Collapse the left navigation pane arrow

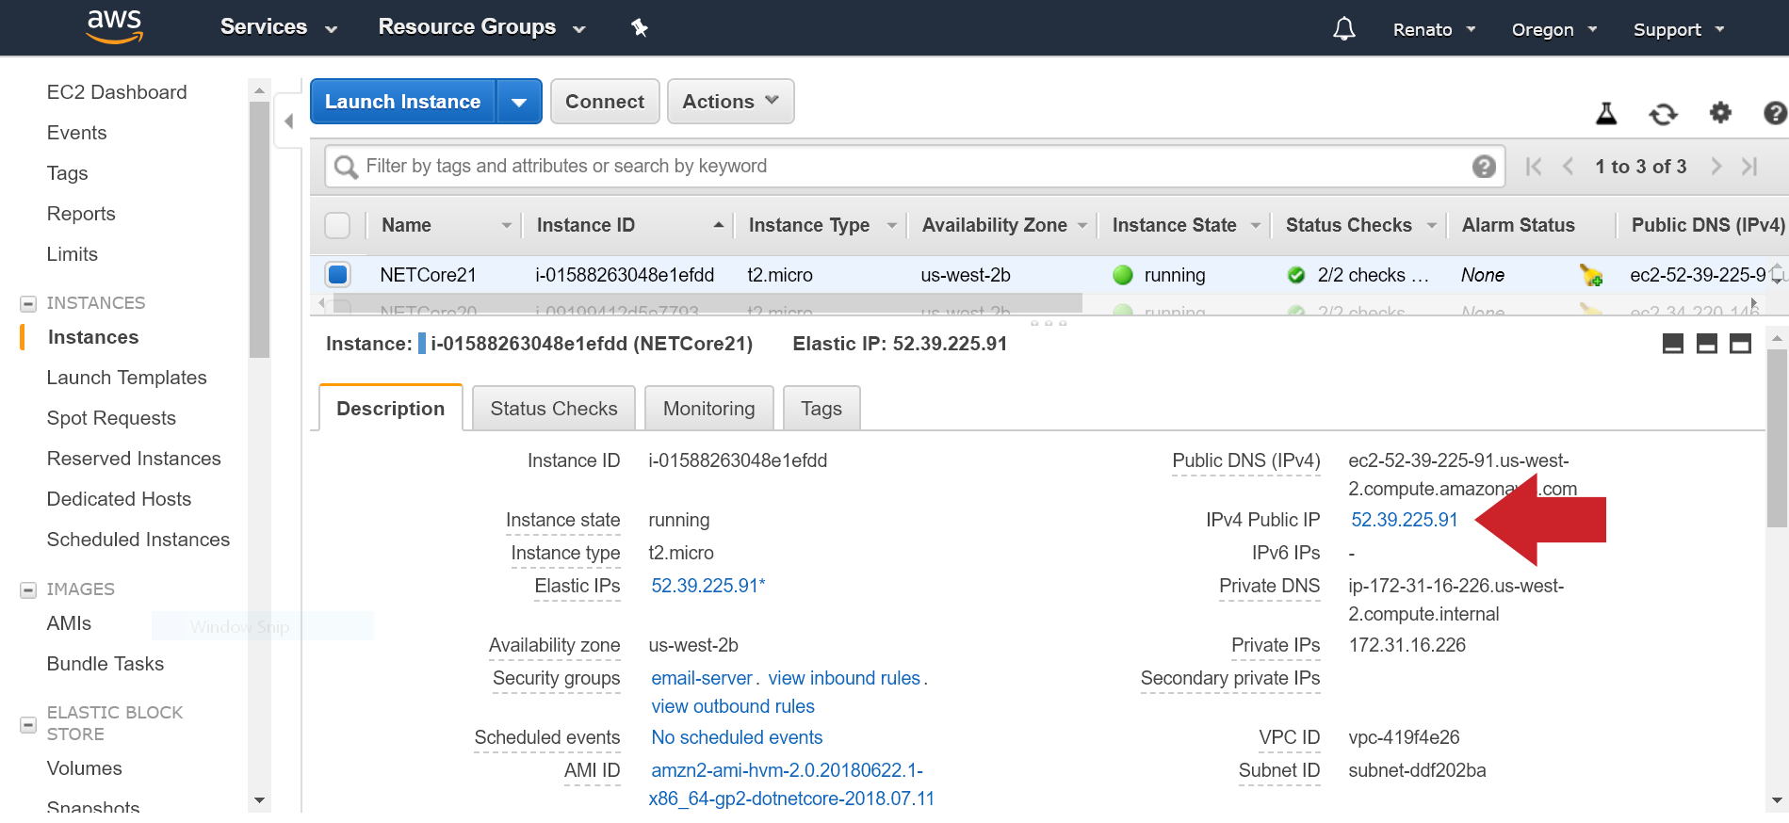pyautogui.click(x=289, y=121)
